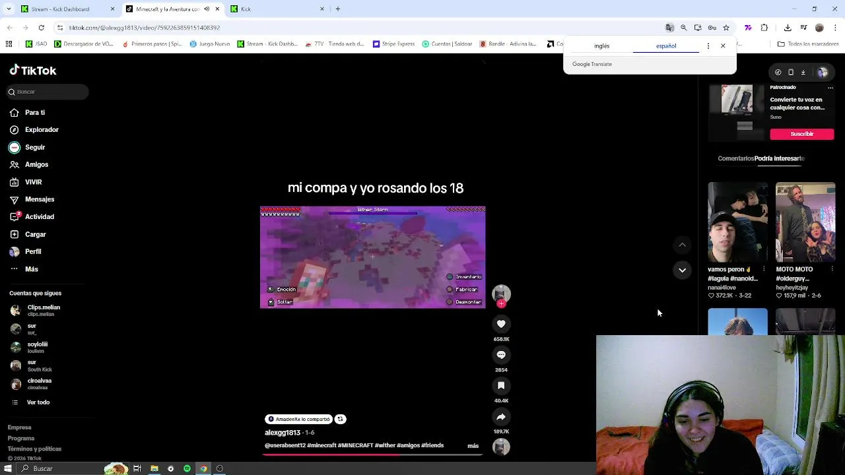Open Mensajes in sidebar

(32, 199)
